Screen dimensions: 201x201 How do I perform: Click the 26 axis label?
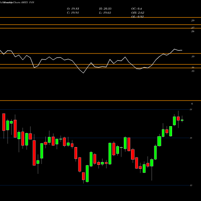tap(193, 31)
